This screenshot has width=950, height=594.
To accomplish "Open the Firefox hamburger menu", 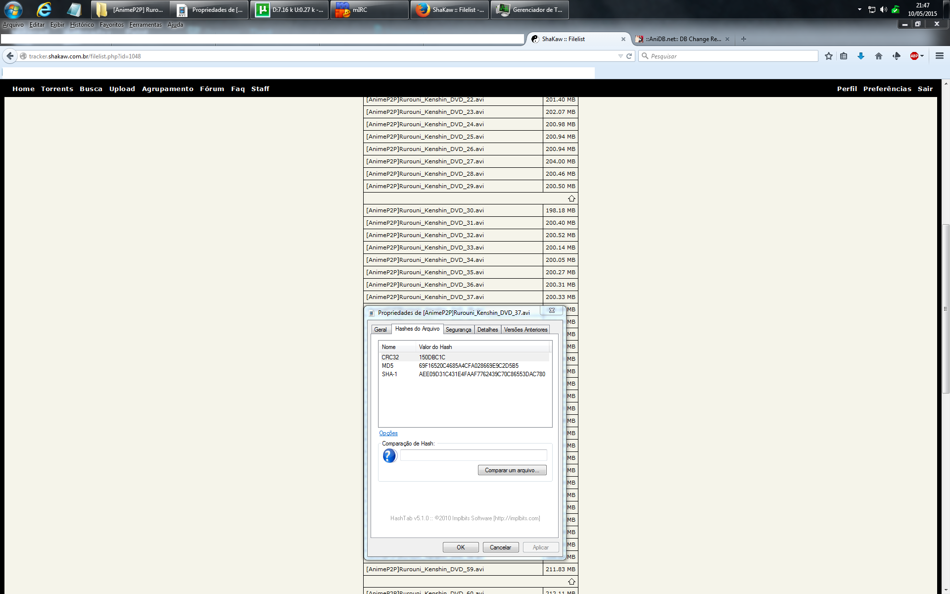I will 939,56.
